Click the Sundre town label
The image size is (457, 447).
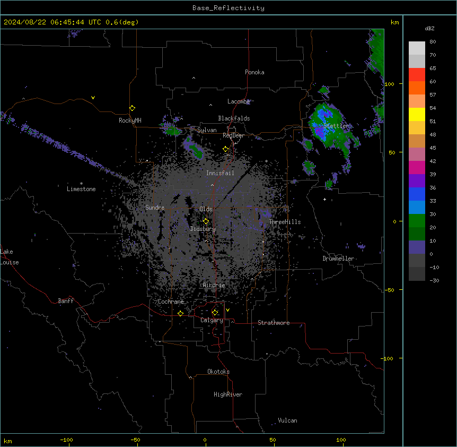point(155,208)
